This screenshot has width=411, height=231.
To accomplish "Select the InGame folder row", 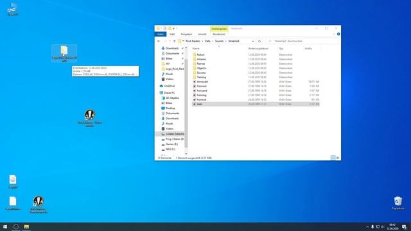I will pos(256,59).
